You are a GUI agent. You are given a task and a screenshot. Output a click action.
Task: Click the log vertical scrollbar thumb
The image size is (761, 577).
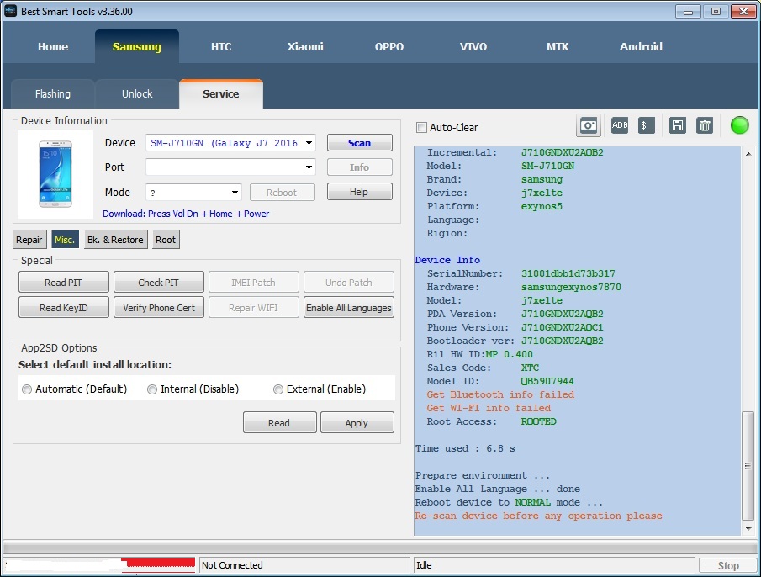pos(748,466)
